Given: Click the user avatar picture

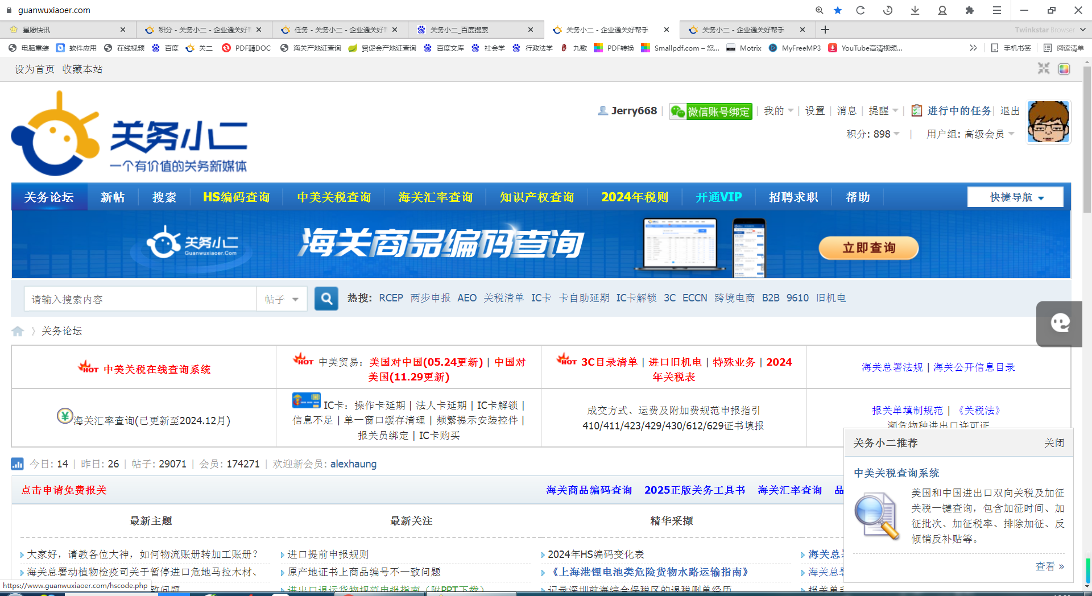Looking at the screenshot, I should point(1049,122).
